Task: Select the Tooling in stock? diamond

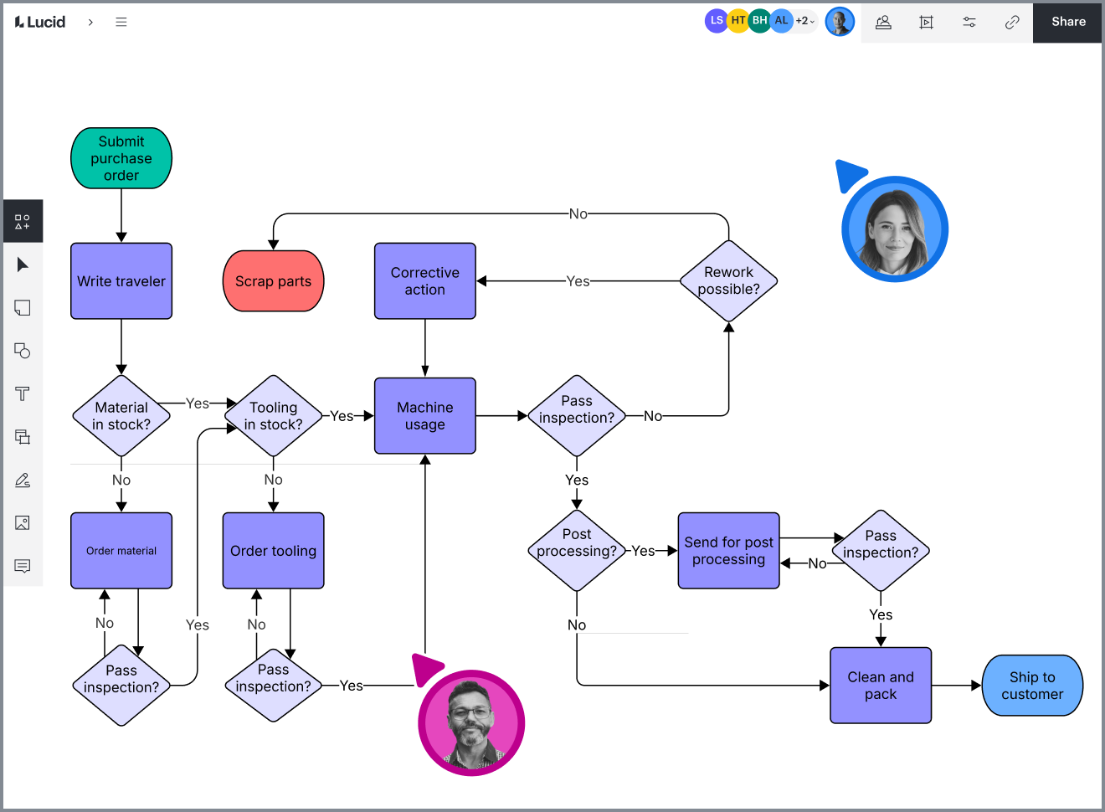Action: tap(274, 416)
